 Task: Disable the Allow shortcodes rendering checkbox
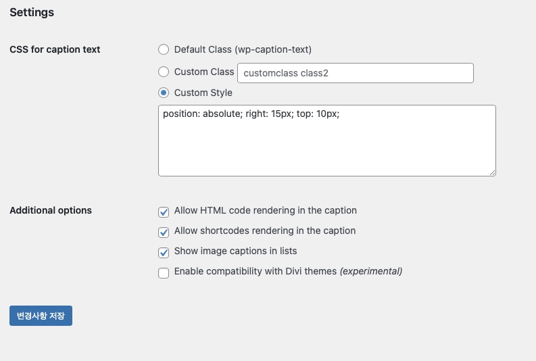pyautogui.click(x=164, y=232)
